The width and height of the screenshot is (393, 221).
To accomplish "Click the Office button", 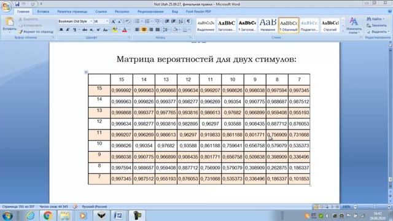I will tap(6, 6).
